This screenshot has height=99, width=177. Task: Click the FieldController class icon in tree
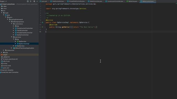coord(16,31)
